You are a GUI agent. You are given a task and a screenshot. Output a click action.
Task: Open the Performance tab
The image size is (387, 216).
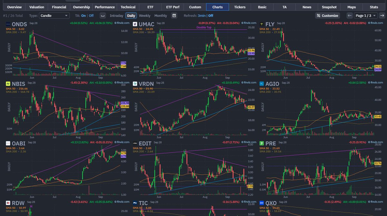point(104,7)
